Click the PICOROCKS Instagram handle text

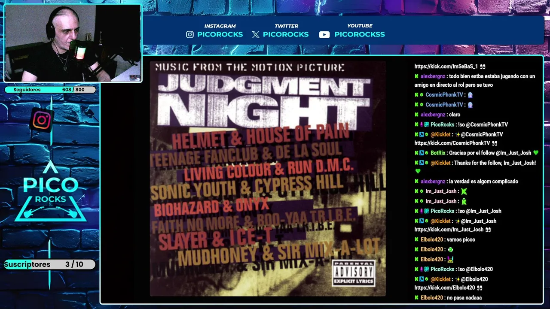pos(220,34)
